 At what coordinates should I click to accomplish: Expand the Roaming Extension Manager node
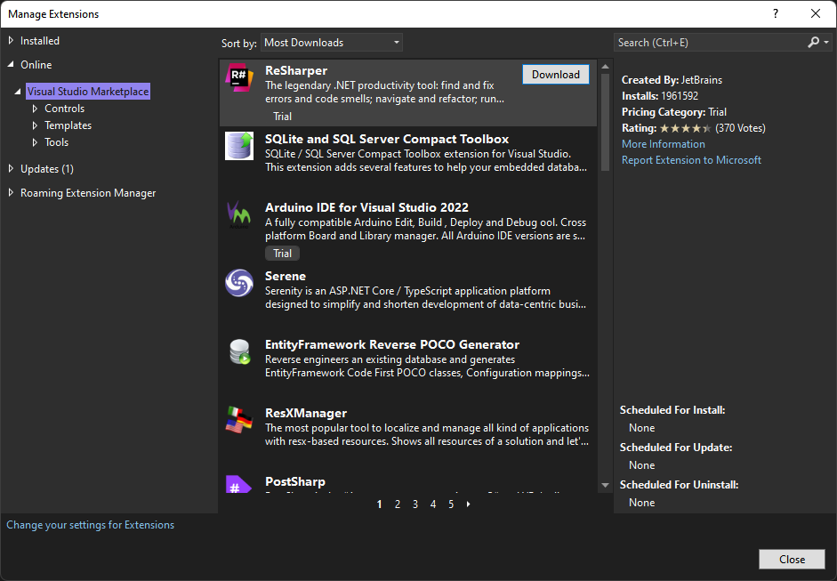(x=12, y=193)
